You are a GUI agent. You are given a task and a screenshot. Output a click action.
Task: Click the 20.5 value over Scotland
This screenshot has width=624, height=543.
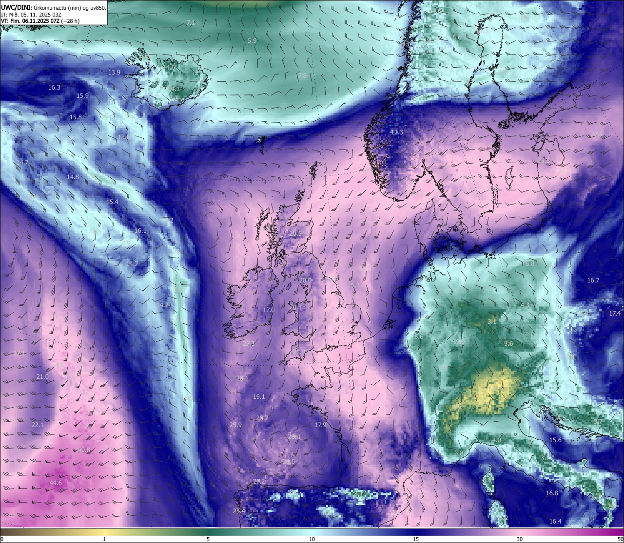point(295,234)
